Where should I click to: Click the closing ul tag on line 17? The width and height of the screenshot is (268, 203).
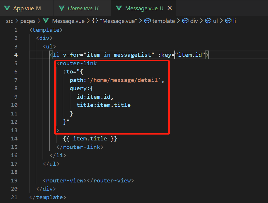pyautogui.click(x=51, y=164)
